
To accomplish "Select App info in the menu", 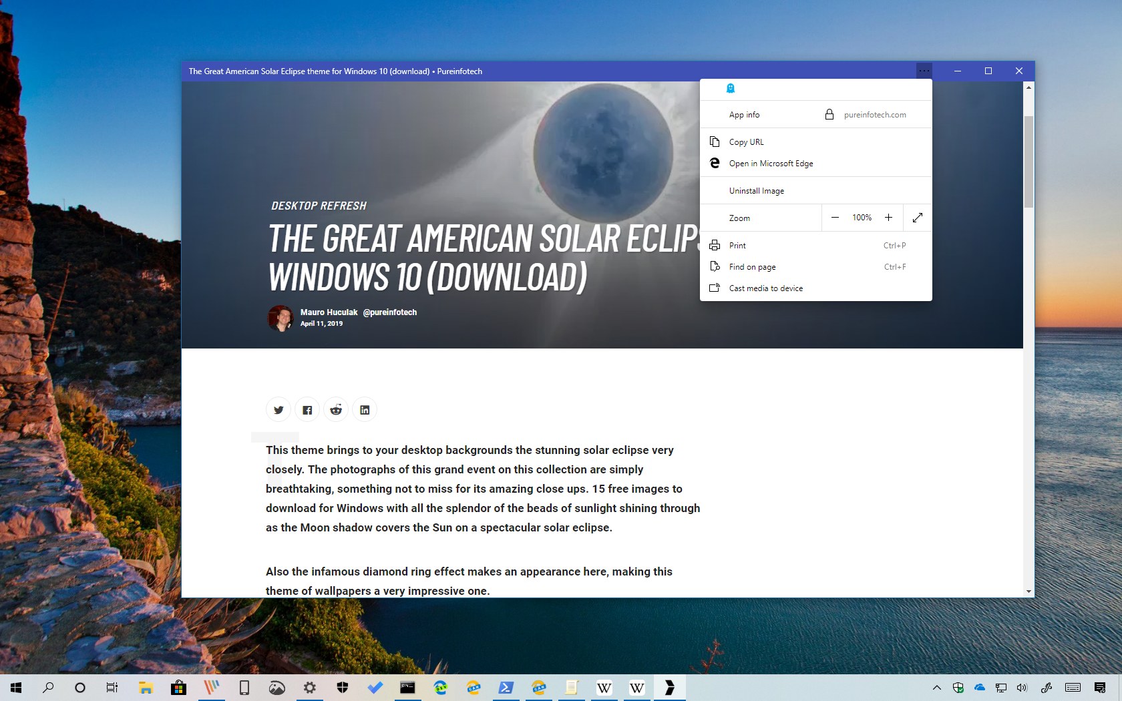I will [x=744, y=115].
